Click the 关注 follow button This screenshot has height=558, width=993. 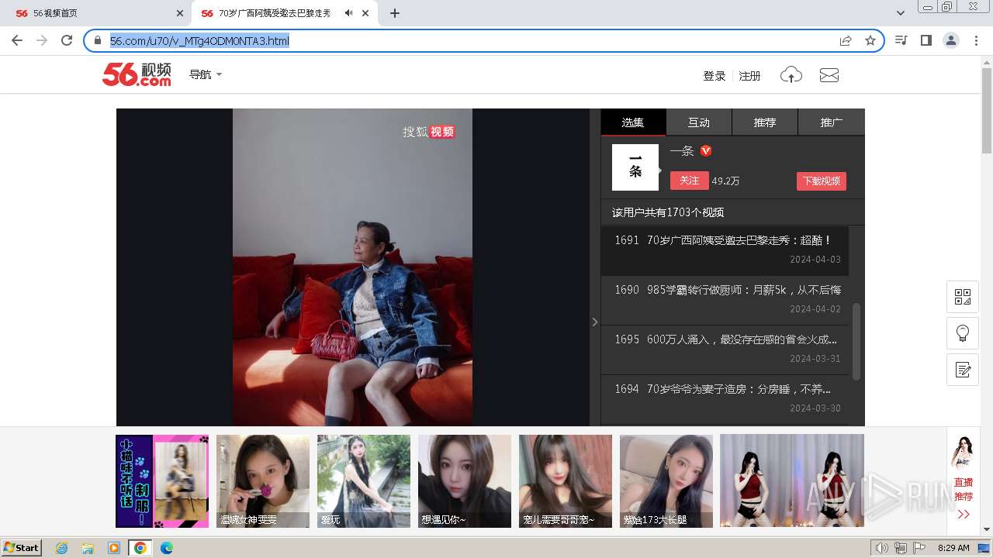click(x=690, y=181)
